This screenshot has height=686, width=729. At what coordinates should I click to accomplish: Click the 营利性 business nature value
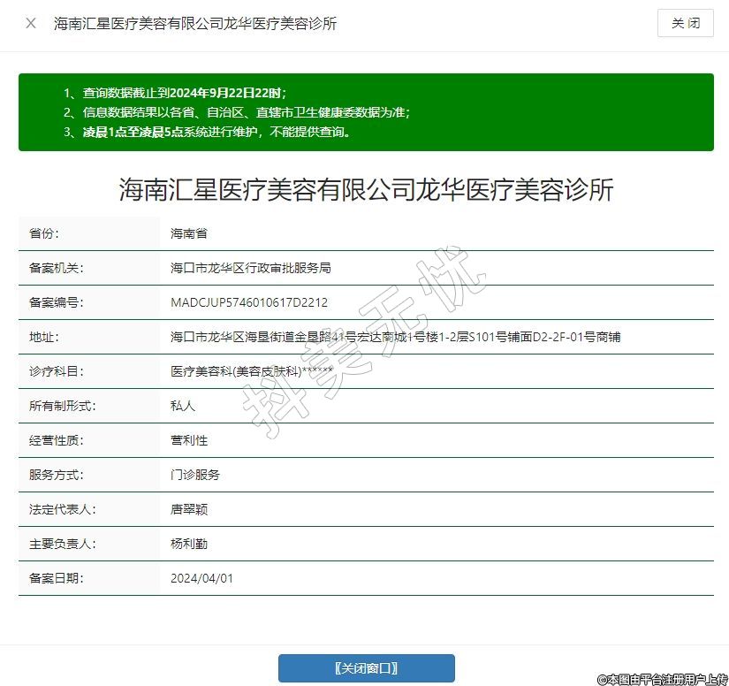[188, 440]
